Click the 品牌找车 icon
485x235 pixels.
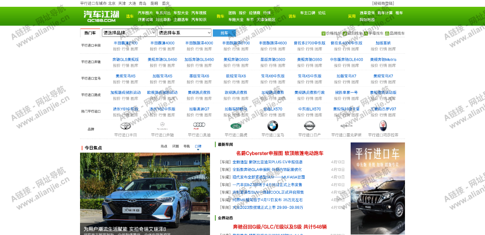click(387, 33)
